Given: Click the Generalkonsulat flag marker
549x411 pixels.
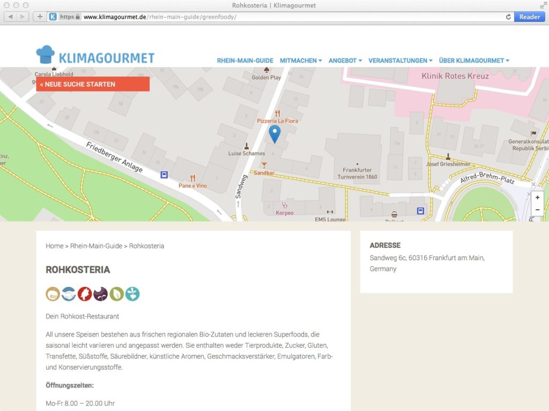Looking at the screenshot, I should 533,133.
